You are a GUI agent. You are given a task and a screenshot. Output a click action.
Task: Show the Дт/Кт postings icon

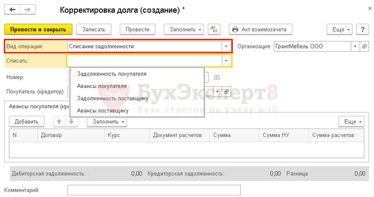point(214,29)
